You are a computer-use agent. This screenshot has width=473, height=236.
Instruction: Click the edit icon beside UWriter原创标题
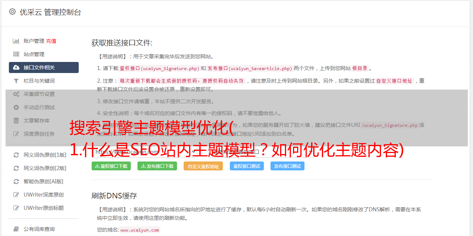point(16,208)
